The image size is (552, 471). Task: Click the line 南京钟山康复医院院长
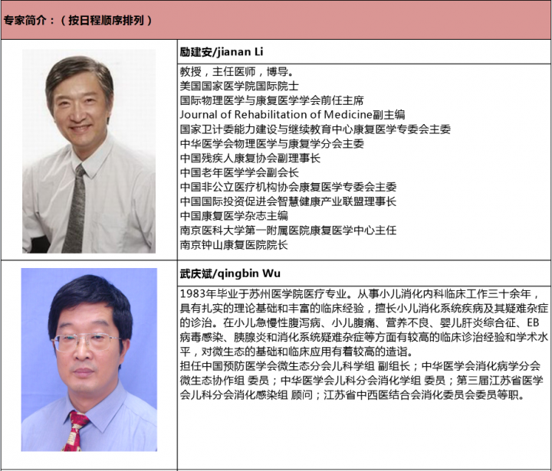tap(234, 245)
